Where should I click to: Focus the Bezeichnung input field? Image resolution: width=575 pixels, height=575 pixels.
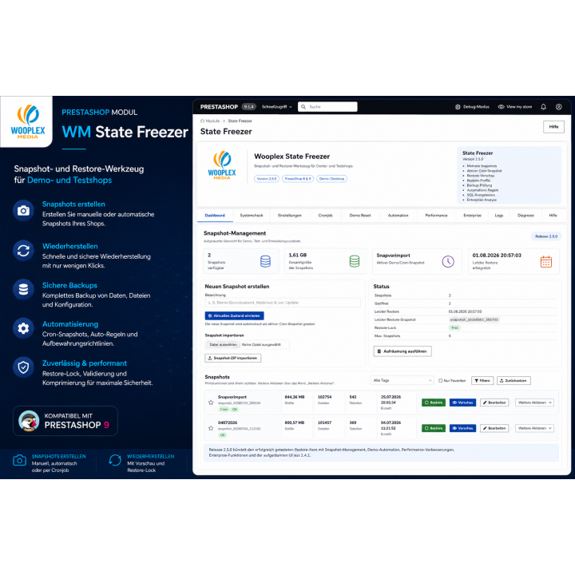point(283,303)
